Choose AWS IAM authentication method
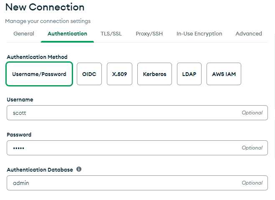Screen dimensions: 275x200 tap(224, 74)
